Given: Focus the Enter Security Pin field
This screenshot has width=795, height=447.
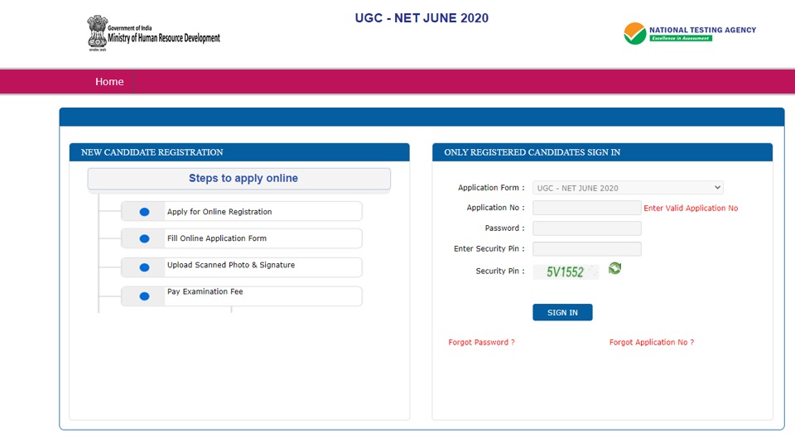Looking at the screenshot, I should coord(586,249).
